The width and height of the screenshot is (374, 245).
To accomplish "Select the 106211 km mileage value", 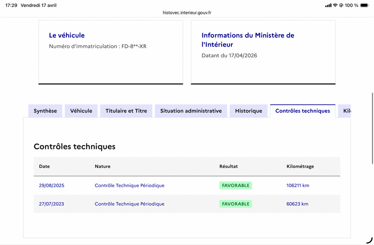I will coord(298,185).
